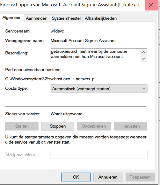The height and width of the screenshot is (185, 160).
Task: Select the service name wlidsvc text
Action: [57, 31]
